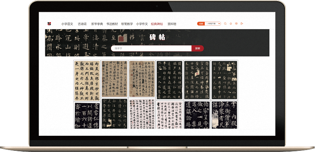Viewport: 315px width, 152px height.
Task: Open the search magnifier icon in header
Action: tap(225, 24)
